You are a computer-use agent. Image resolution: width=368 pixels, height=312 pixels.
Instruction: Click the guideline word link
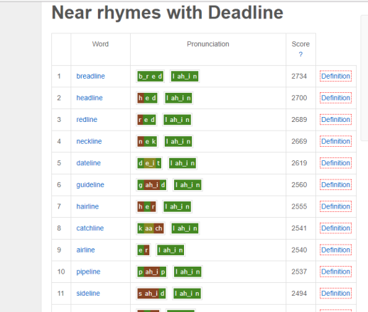pos(90,185)
